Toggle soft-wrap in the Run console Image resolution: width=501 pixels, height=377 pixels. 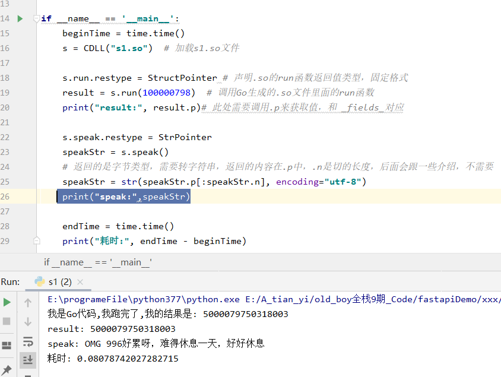pyautogui.click(x=28, y=341)
